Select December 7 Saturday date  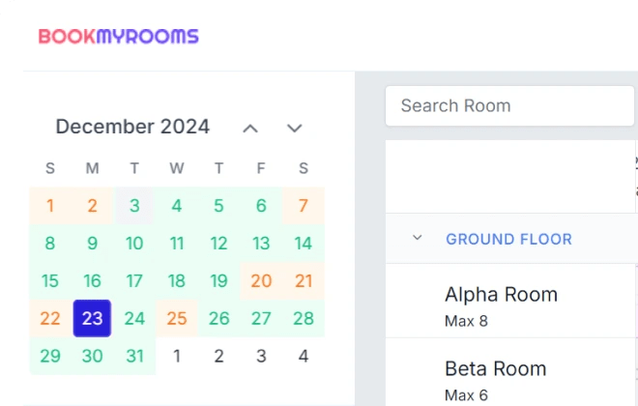pyautogui.click(x=304, y=206)
